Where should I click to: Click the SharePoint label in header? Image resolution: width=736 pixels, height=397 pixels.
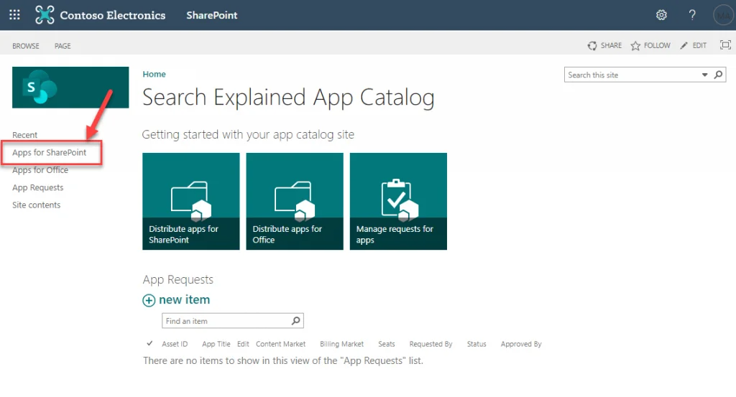212,15
